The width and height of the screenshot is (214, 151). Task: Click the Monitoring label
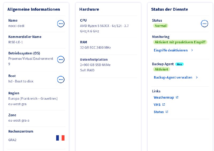click(x=161, y=37)
